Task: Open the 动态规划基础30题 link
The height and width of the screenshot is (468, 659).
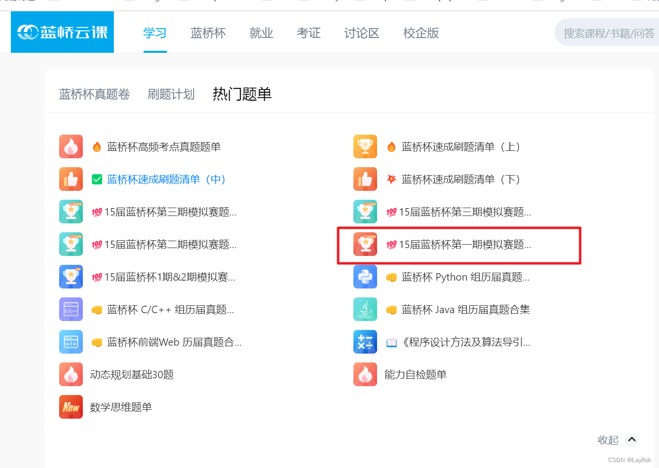Action: (x=132, y=374)
